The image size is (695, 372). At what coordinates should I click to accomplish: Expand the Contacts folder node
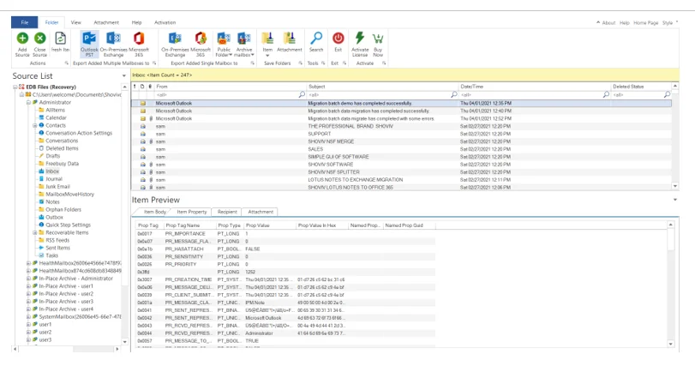pos(34,125)
